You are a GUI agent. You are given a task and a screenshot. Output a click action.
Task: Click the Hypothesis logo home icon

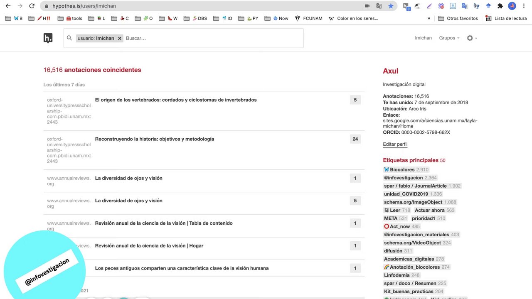coord(48,38)
